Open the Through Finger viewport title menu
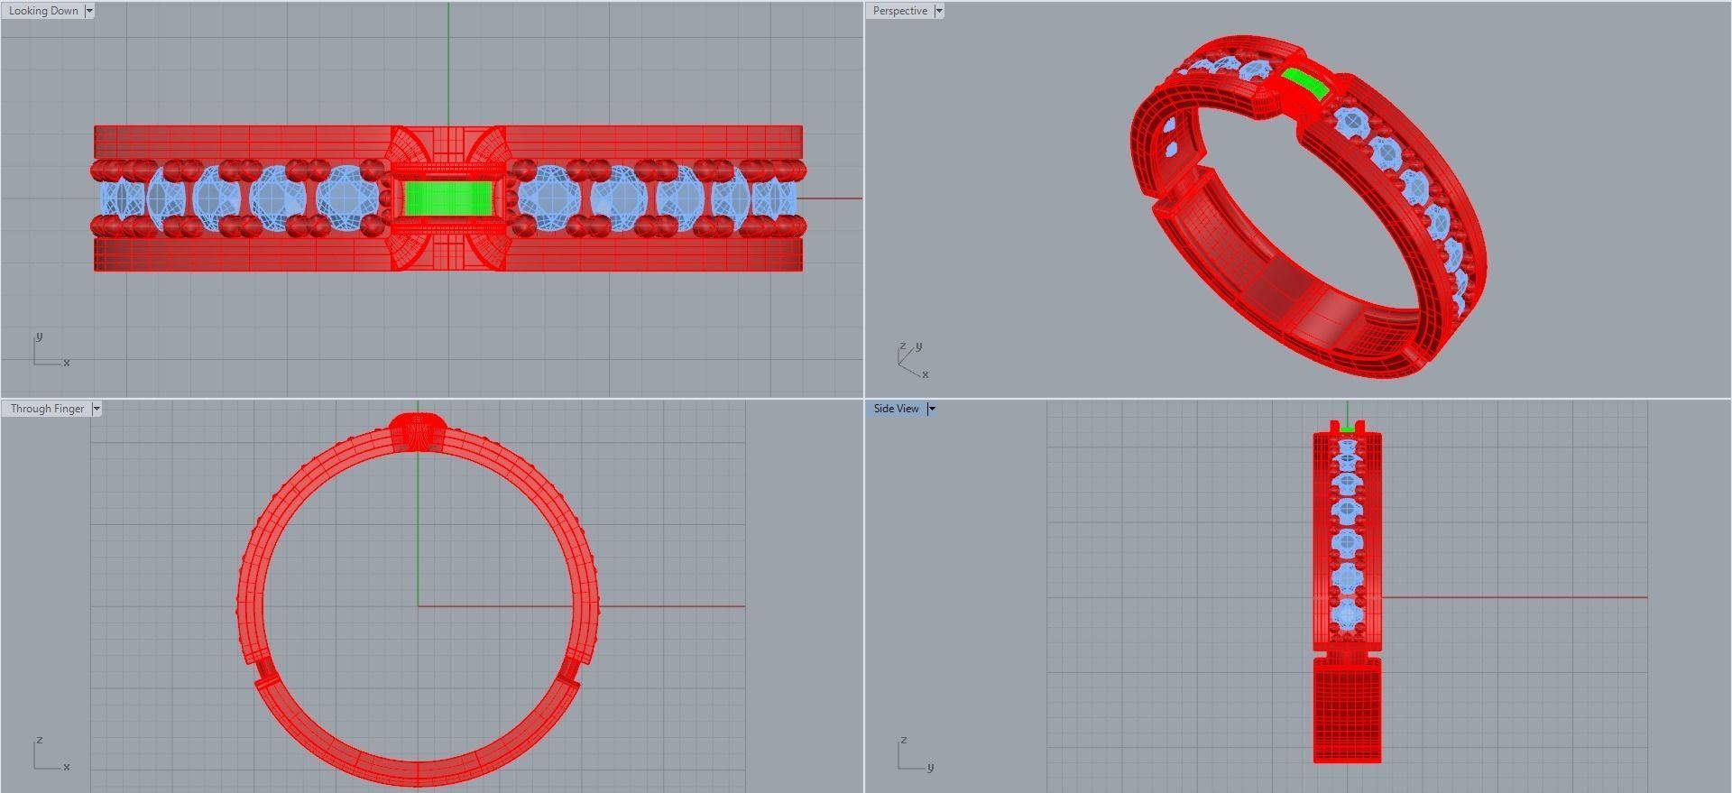1732x793 pixels. pyautogui.click(x=47, y=409)
